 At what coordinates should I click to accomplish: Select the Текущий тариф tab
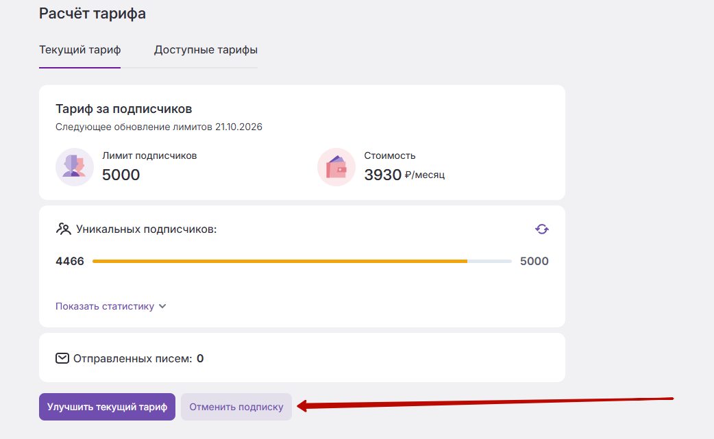pos(79,49)
